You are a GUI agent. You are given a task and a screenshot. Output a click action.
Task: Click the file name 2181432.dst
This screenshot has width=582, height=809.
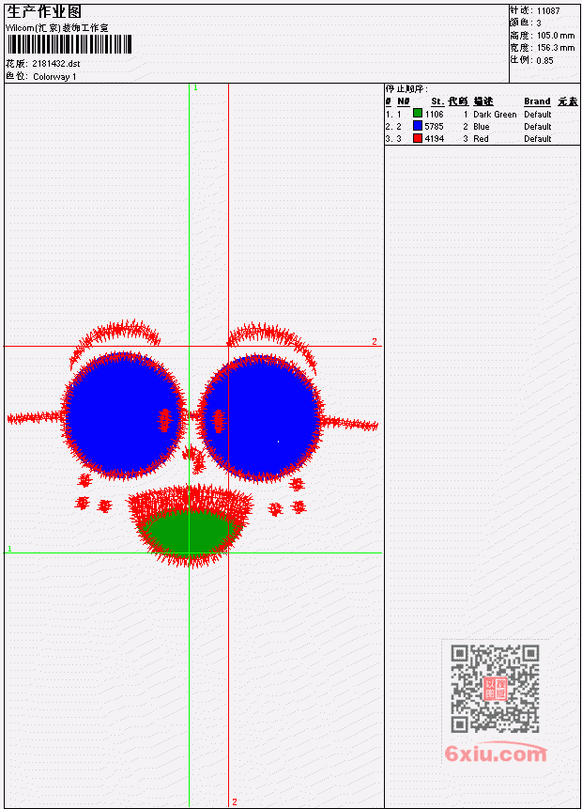click(x=55, y=64)
